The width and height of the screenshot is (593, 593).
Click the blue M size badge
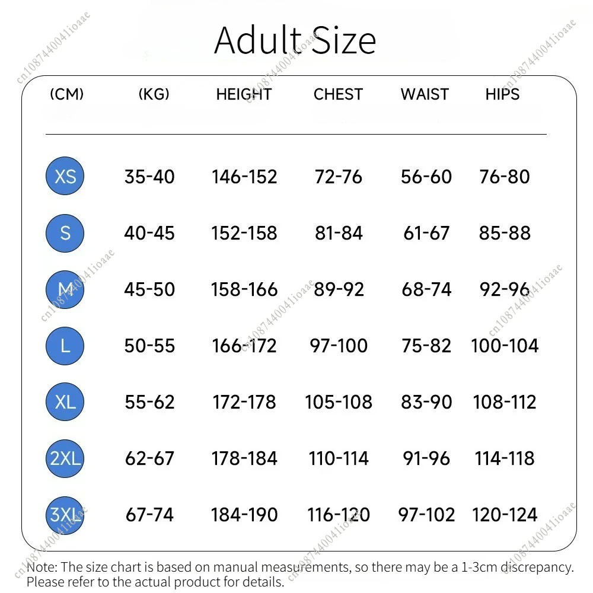coord(65,289)
